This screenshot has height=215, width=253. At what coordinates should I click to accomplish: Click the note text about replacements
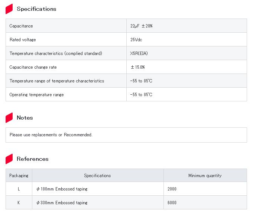pos(51,135)
